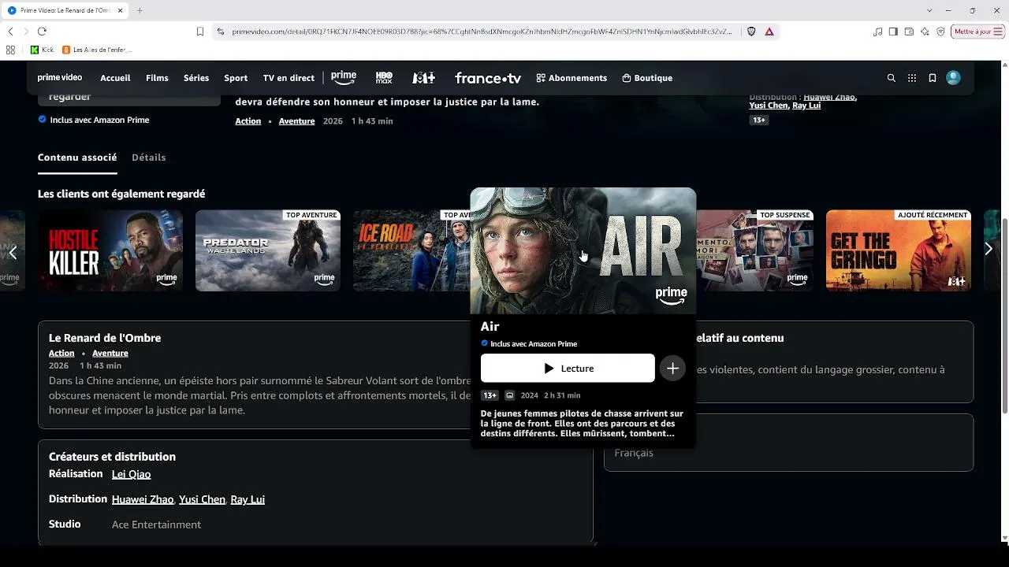Click the Air title in the popup card
The width and height of the screenshot is (1009, 567).
pos(490,327)
